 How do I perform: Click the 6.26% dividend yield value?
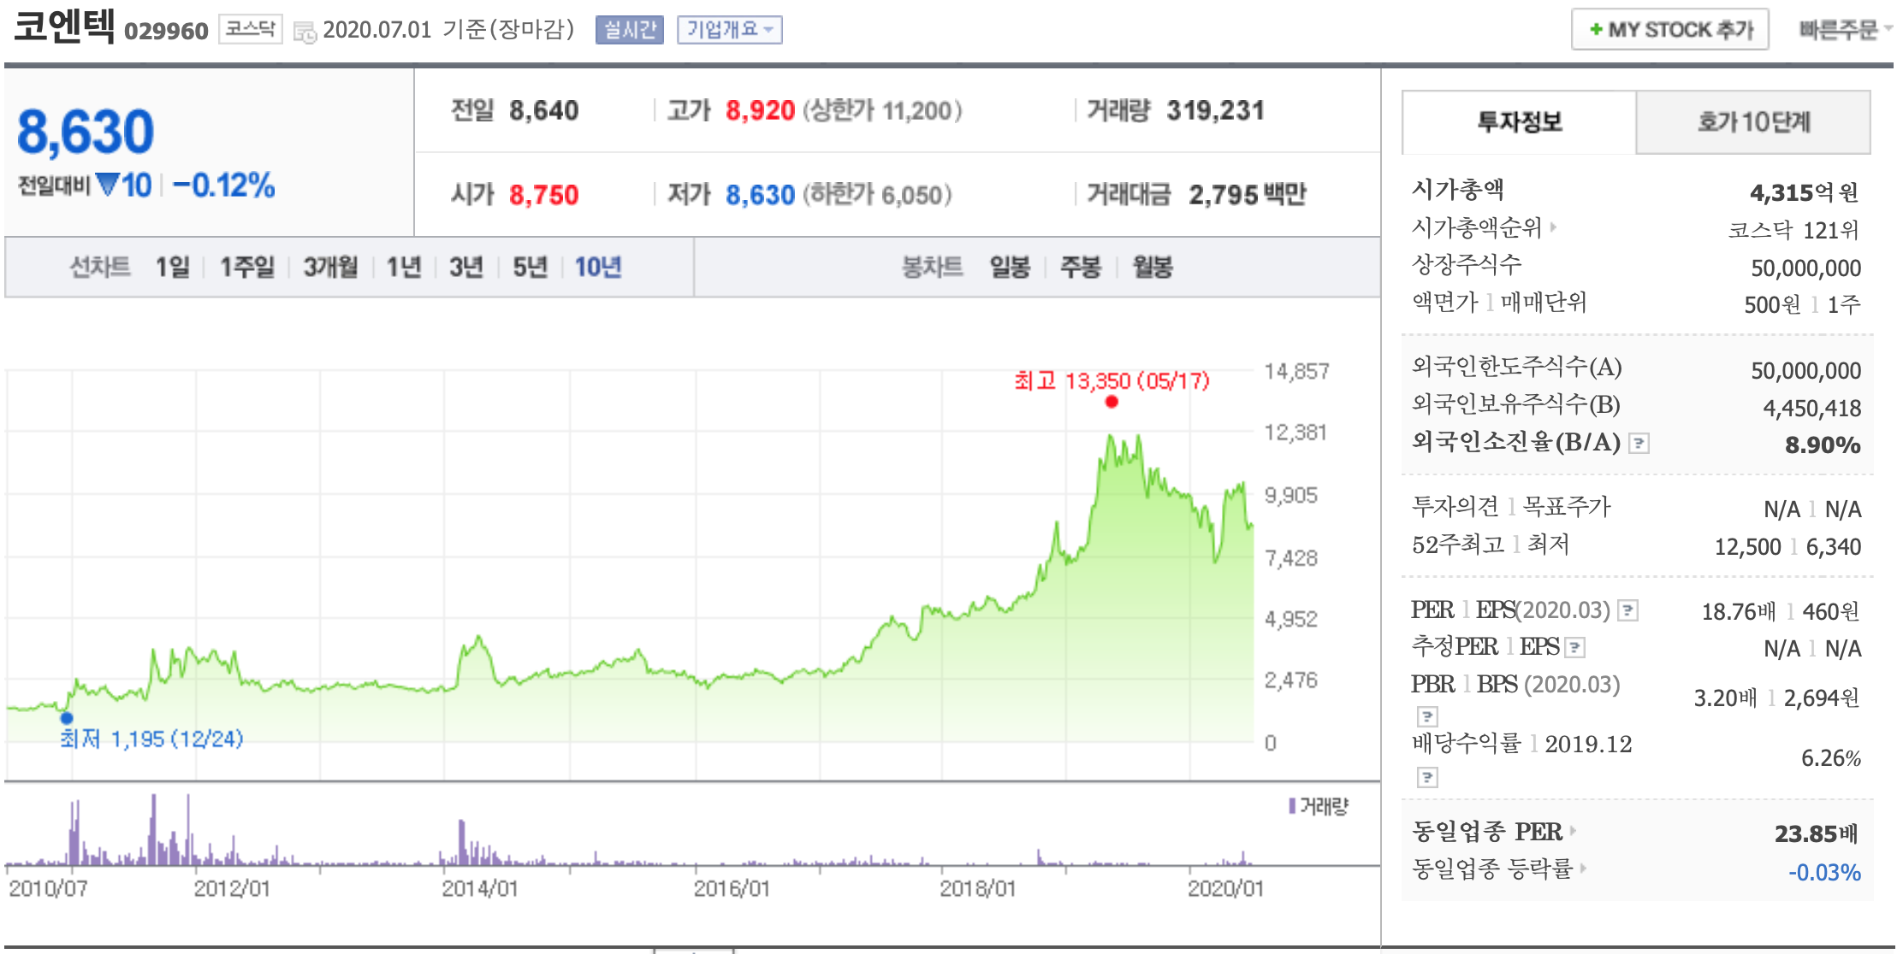pos(1831,758)
